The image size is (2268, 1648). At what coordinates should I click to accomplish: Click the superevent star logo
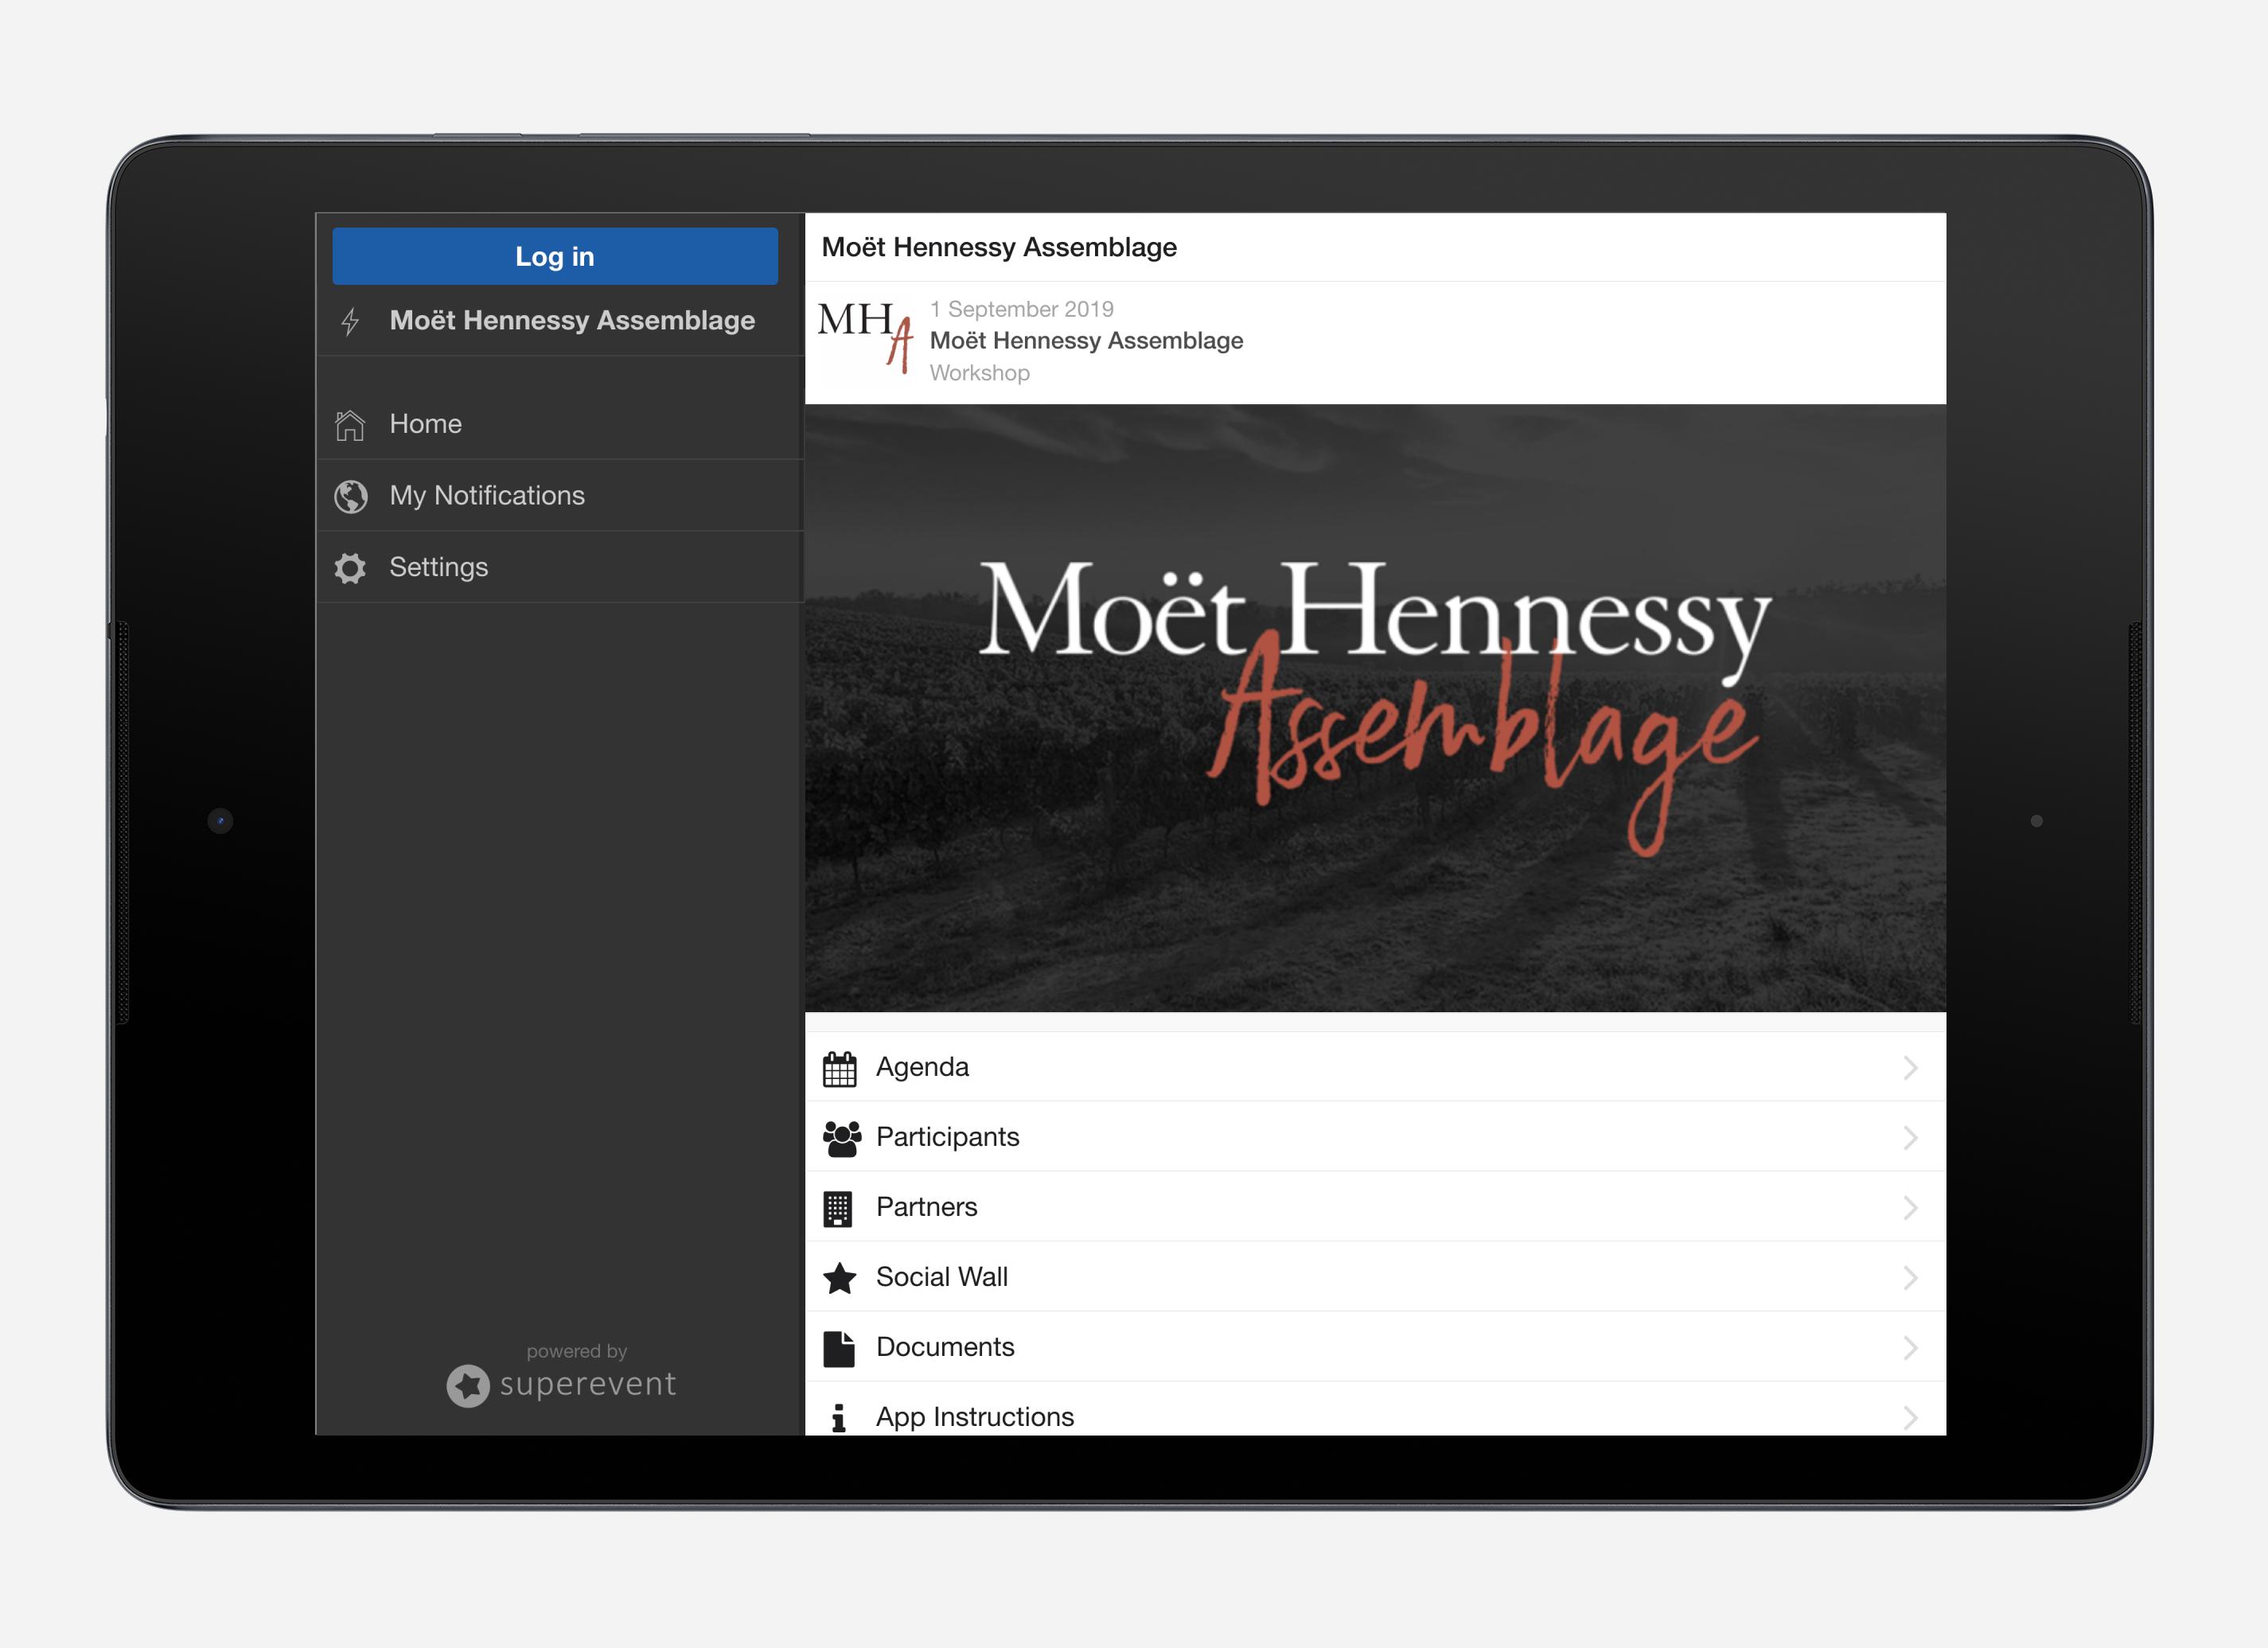click(468, 1386)
